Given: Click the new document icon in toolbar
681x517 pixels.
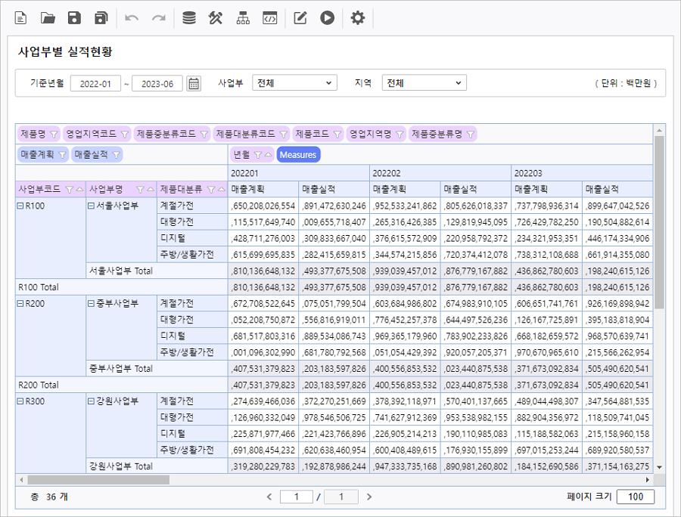Looking at the screenshot, I should coord(21,18).
